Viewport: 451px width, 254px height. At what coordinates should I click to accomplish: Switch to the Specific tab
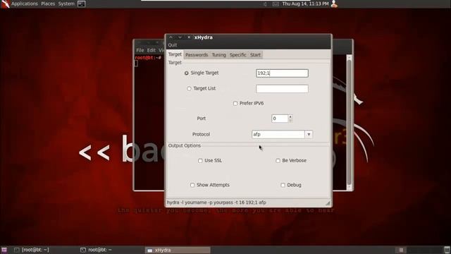237,55
